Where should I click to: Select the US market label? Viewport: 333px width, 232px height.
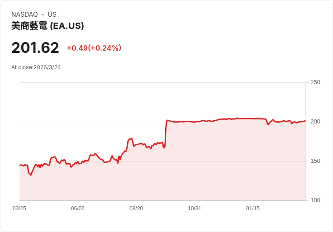(52, 14)
